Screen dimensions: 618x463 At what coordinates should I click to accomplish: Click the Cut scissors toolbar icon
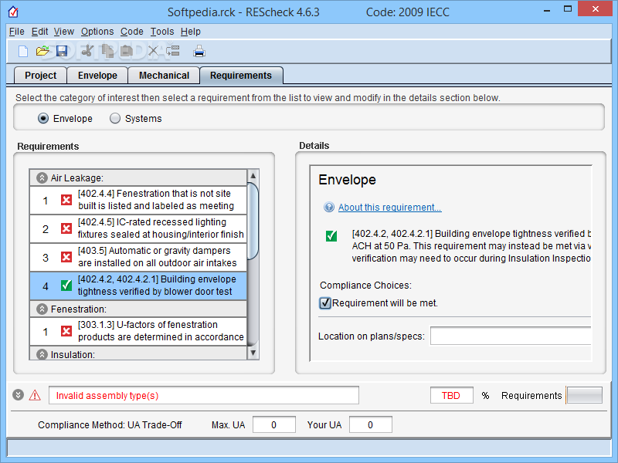[x=87, y=51]
